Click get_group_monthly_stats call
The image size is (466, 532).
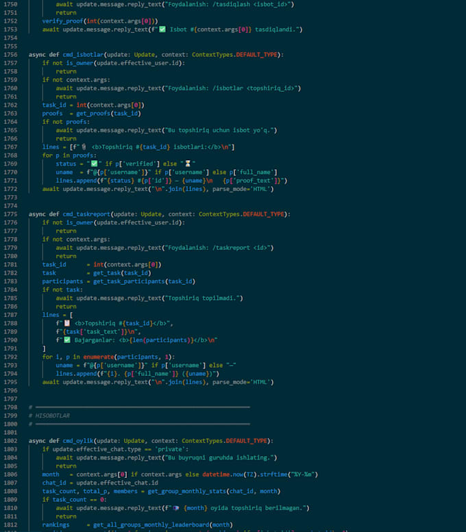tap(187, 491)
